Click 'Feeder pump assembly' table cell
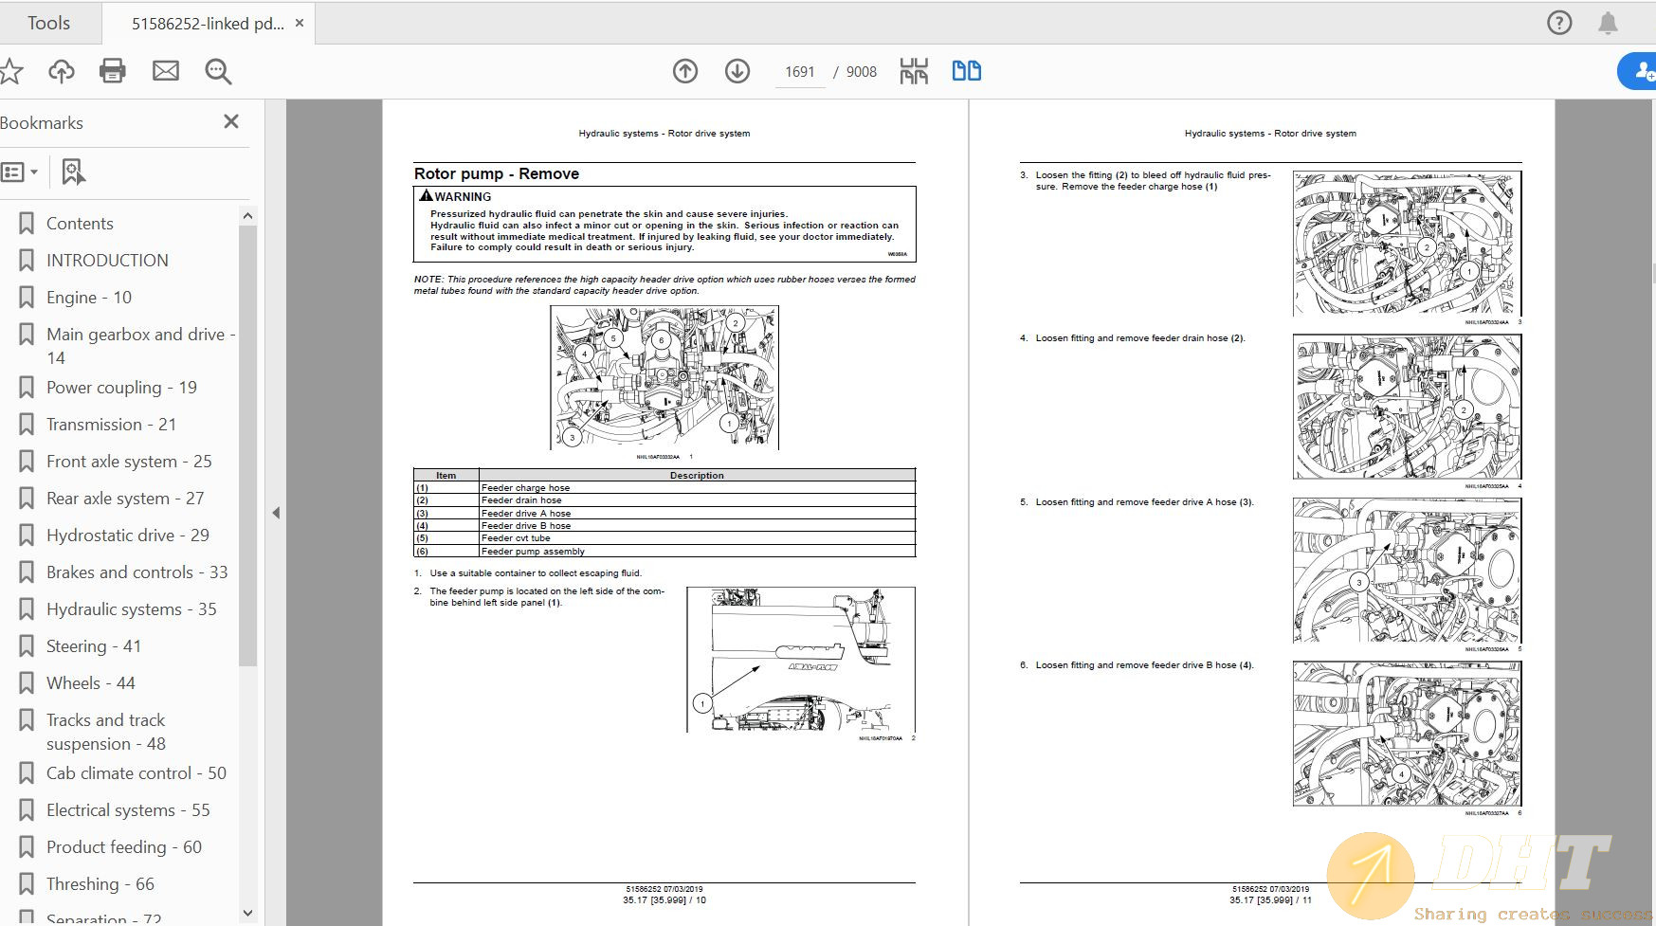The height and width of the screenshot is (926, 1656). pos(697,552)
